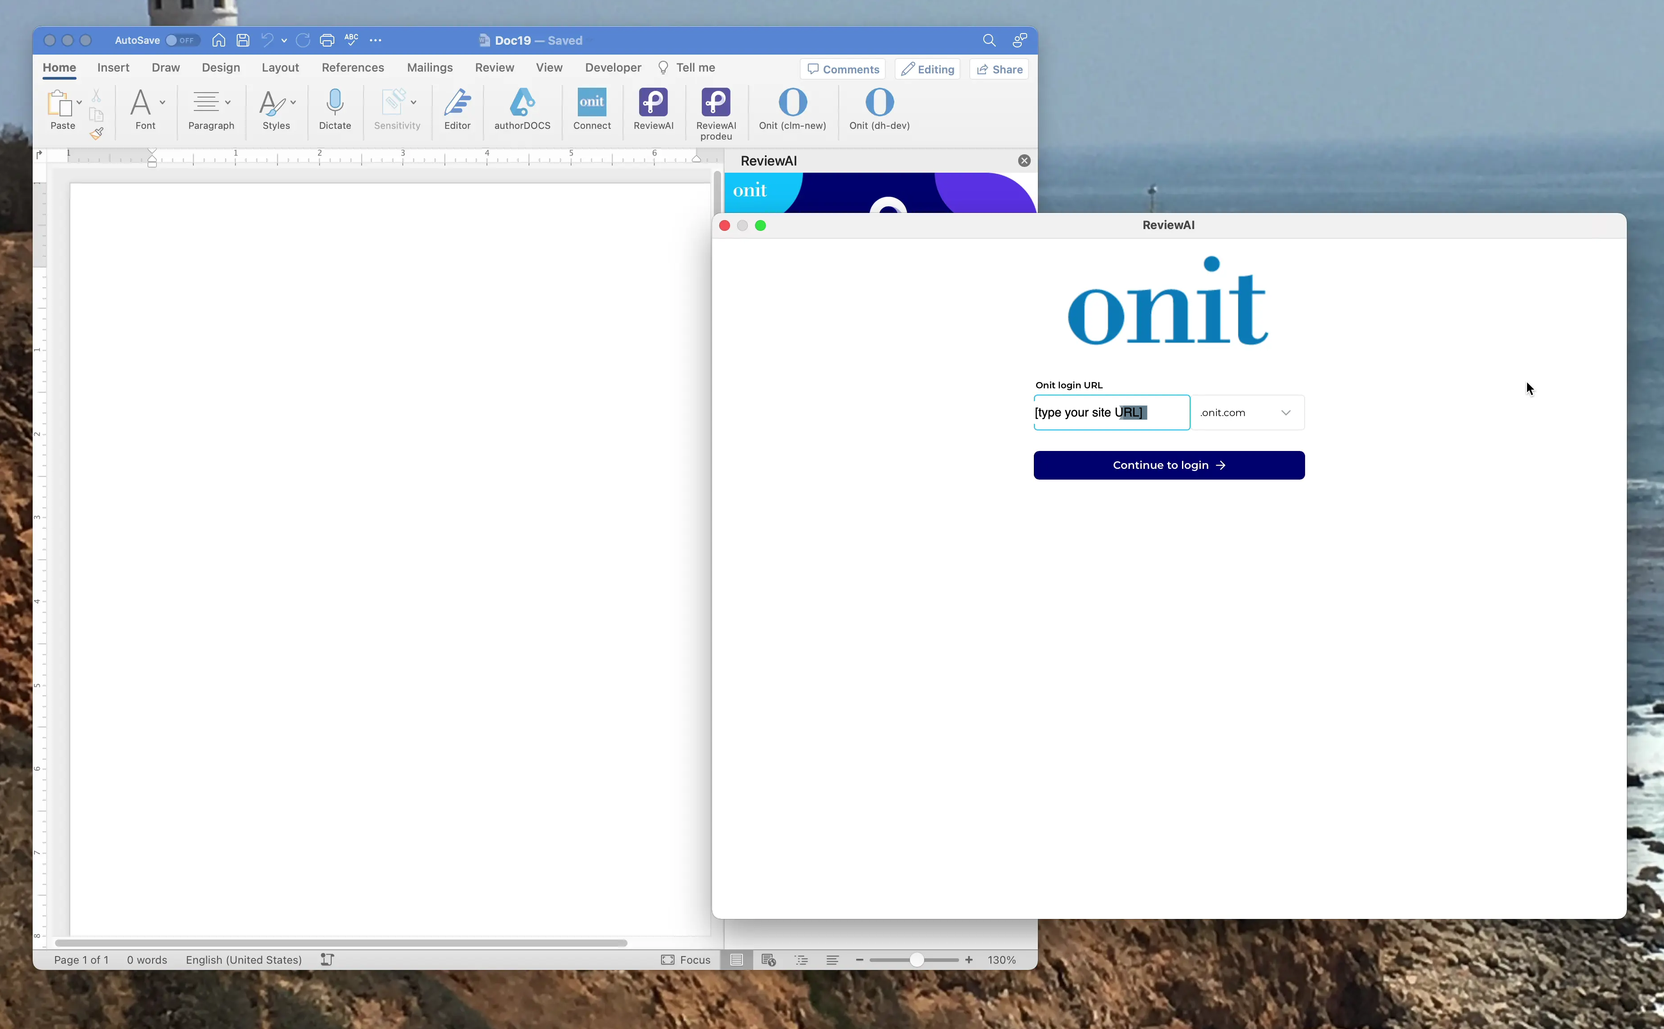Viewport: 1664px width, 1029px height.
Task: Expand the .onit.com domain dropdown
Action: coord(1247,412)
